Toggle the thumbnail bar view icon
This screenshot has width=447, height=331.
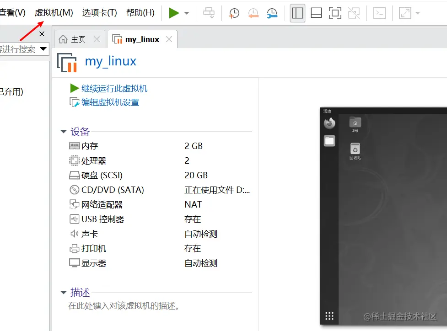316,13
